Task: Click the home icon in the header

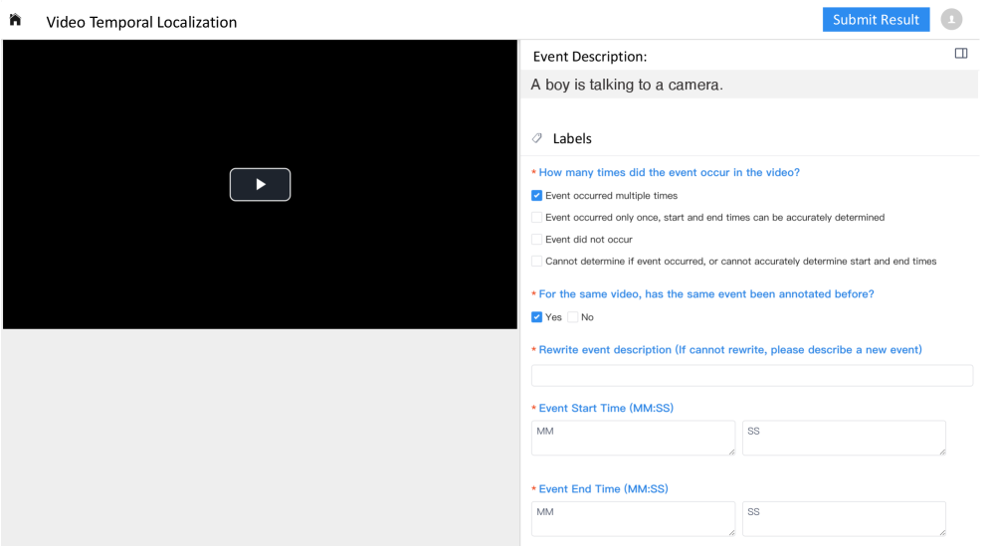Action: pos(15,20)
